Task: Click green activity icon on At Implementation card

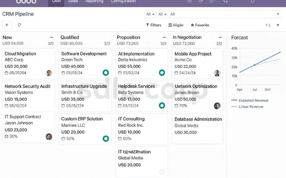Action: pos(162,72)
